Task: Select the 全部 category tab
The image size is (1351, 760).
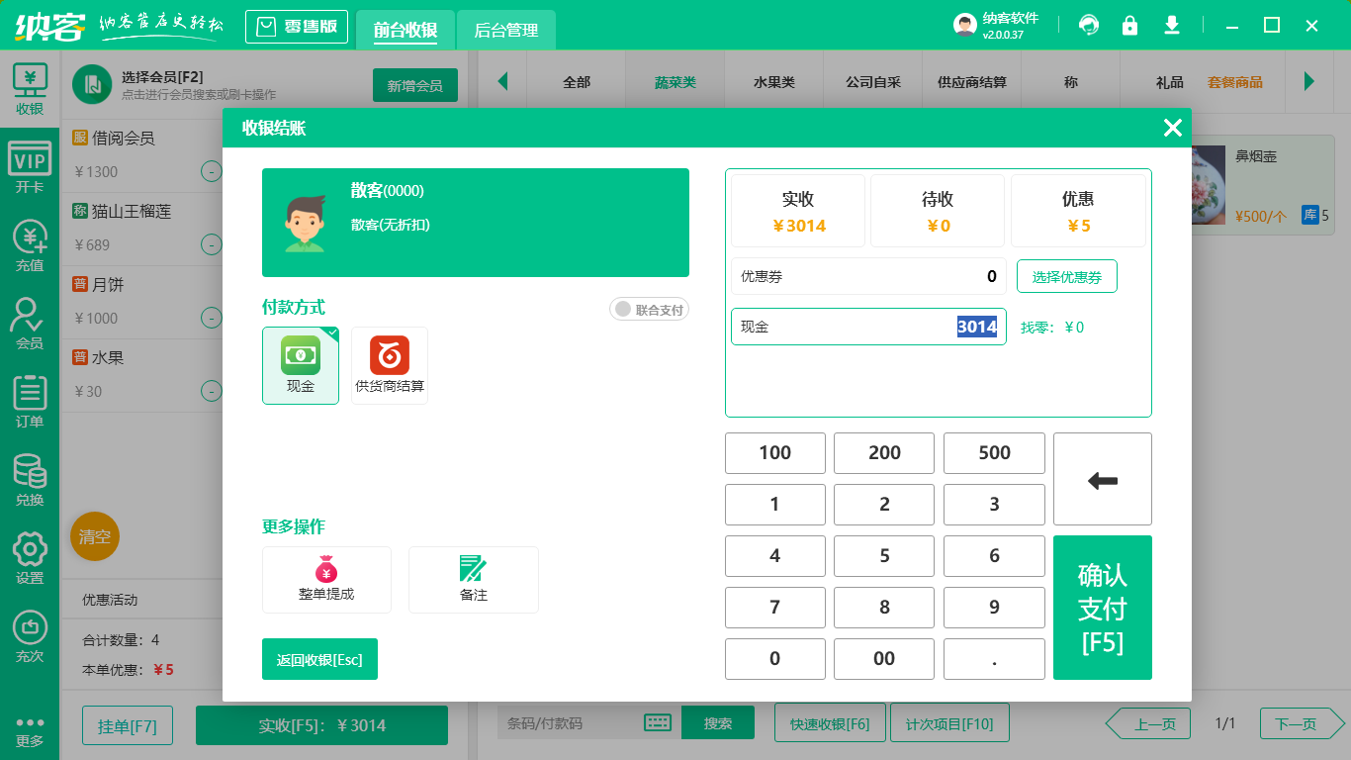Action: (x=577, y=82)
